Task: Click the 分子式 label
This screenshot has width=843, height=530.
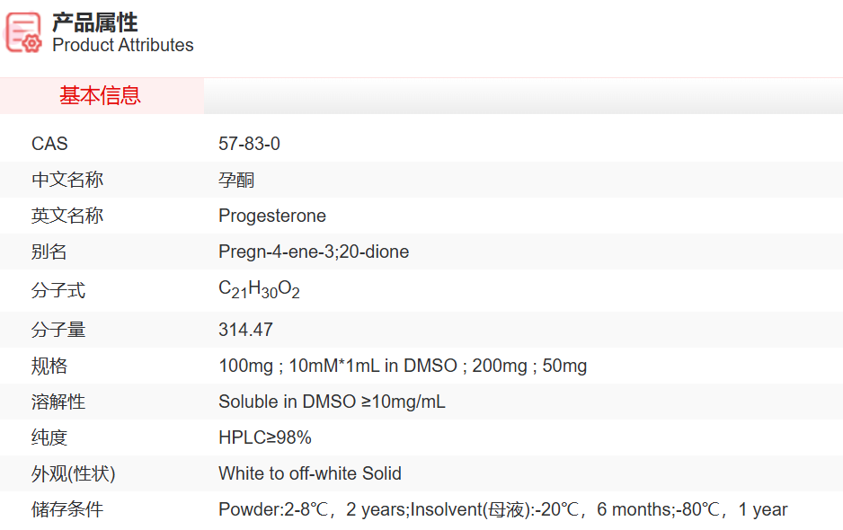Action: point(58,290)
